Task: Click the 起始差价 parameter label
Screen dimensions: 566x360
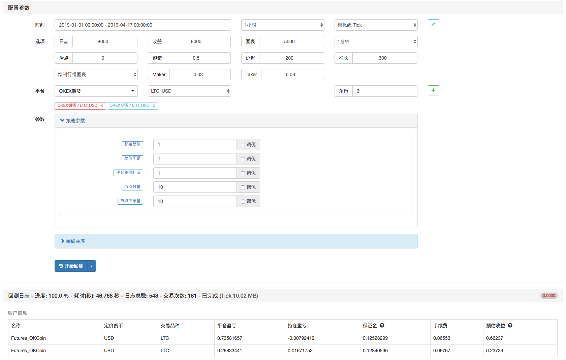Action: 132,144
